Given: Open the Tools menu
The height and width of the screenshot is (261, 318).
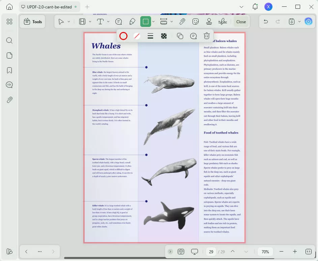Looking at the screenshot, I should click(32, 22).
